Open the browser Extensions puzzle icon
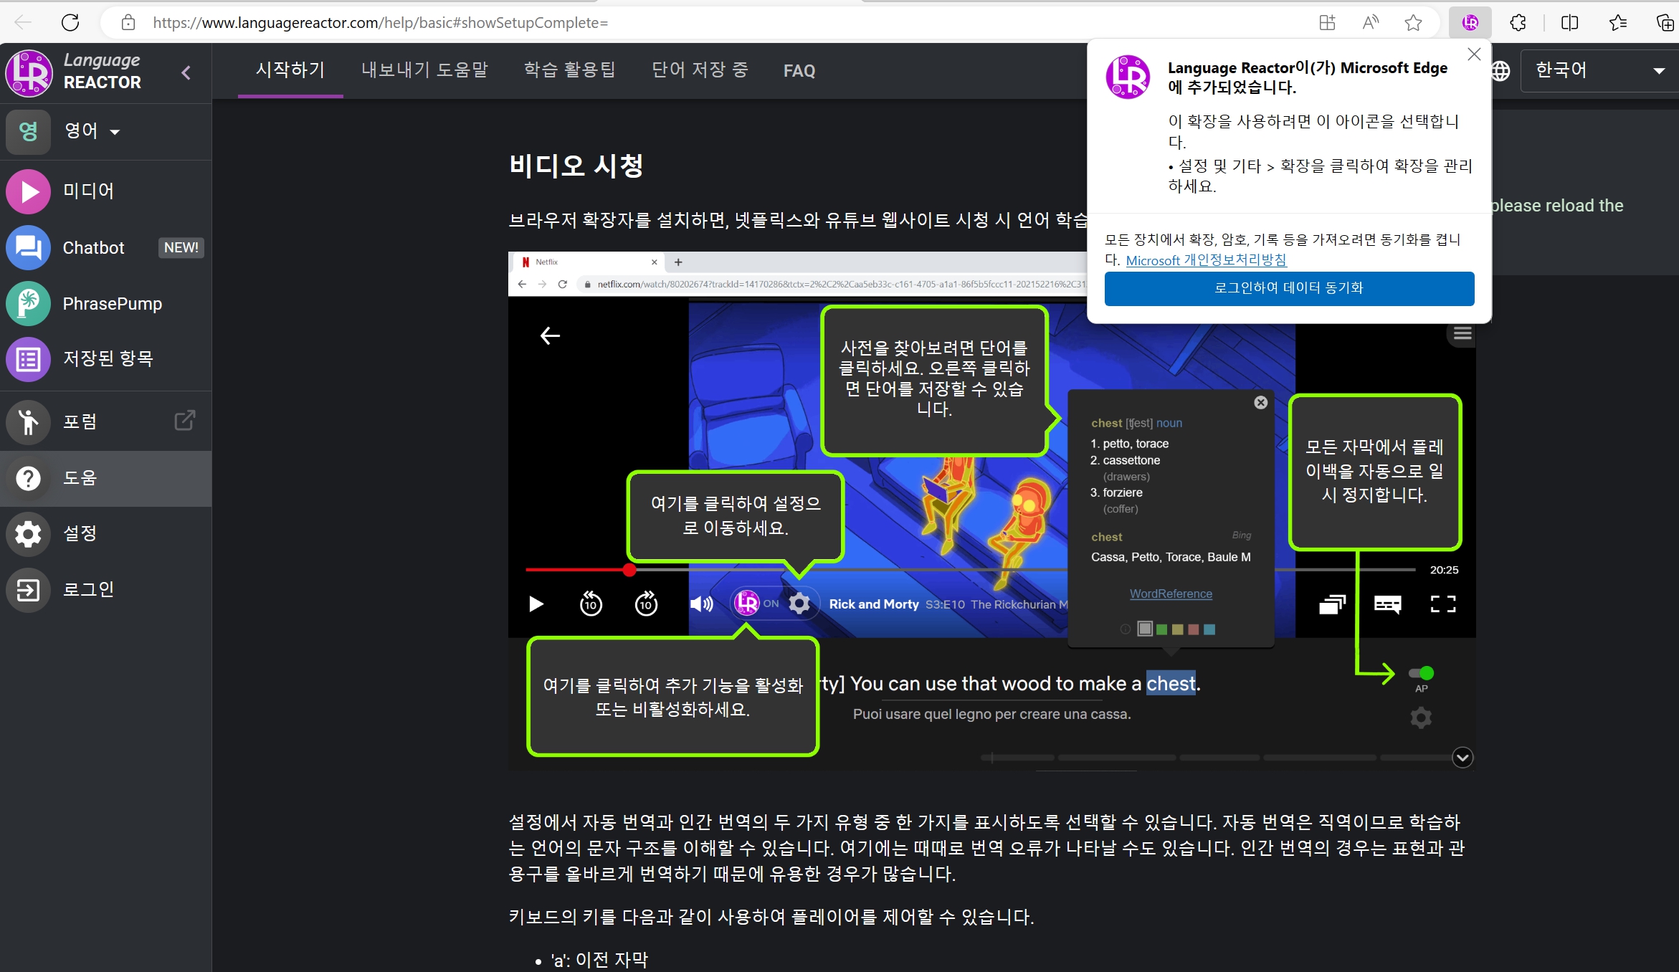The image size is (1679, 972). pos(1518,23)
